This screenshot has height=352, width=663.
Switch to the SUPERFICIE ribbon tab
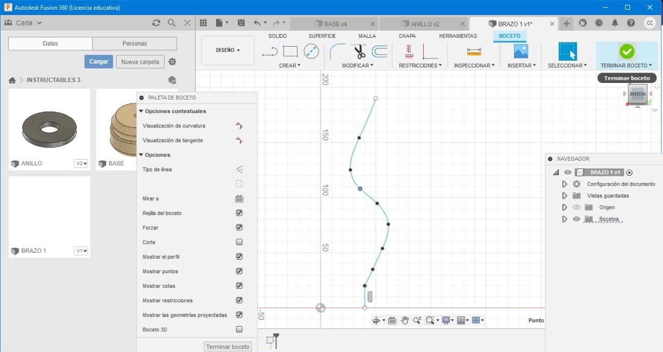pos(322,36)
